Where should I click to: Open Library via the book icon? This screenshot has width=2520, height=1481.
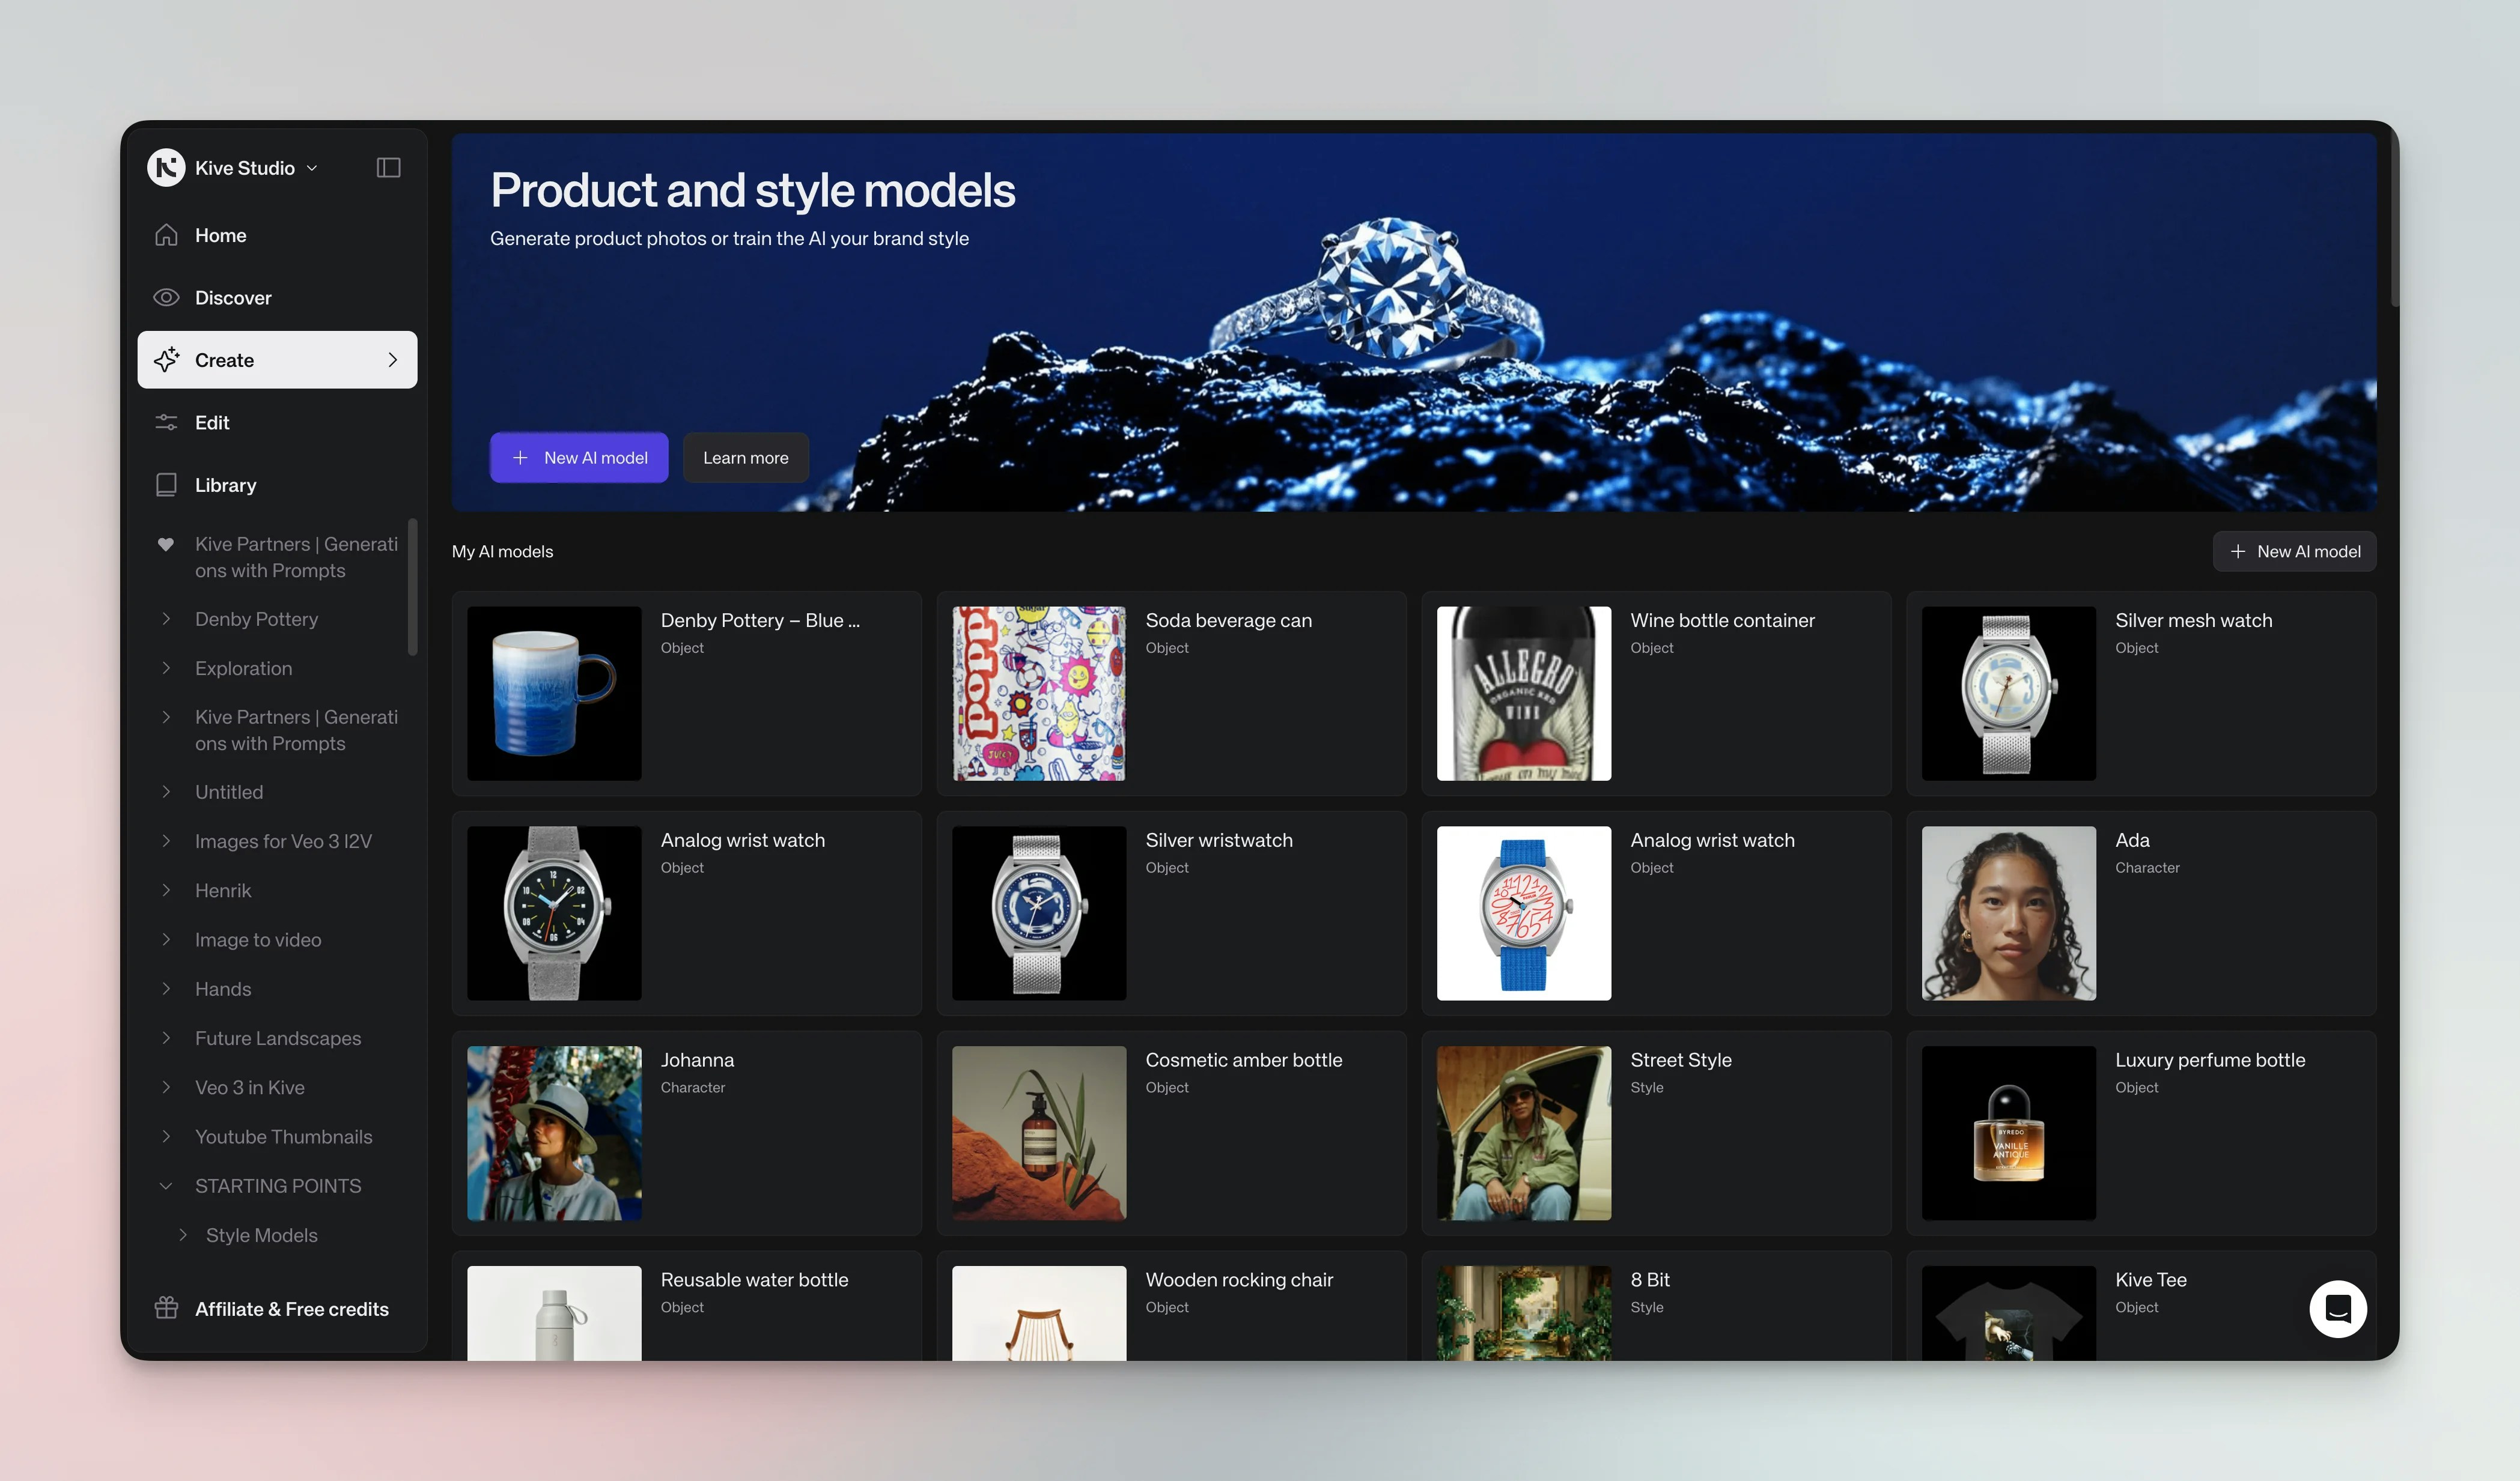click(166, 485)
